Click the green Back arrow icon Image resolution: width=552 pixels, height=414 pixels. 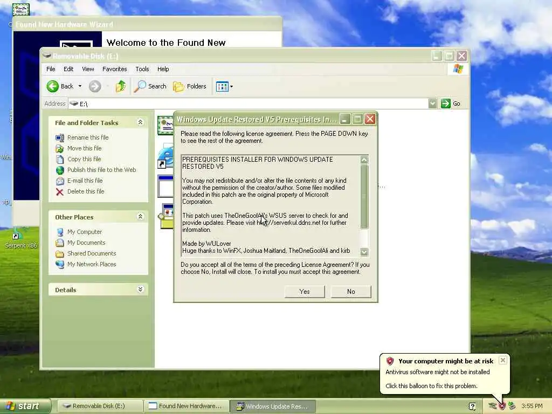(53, 86)
